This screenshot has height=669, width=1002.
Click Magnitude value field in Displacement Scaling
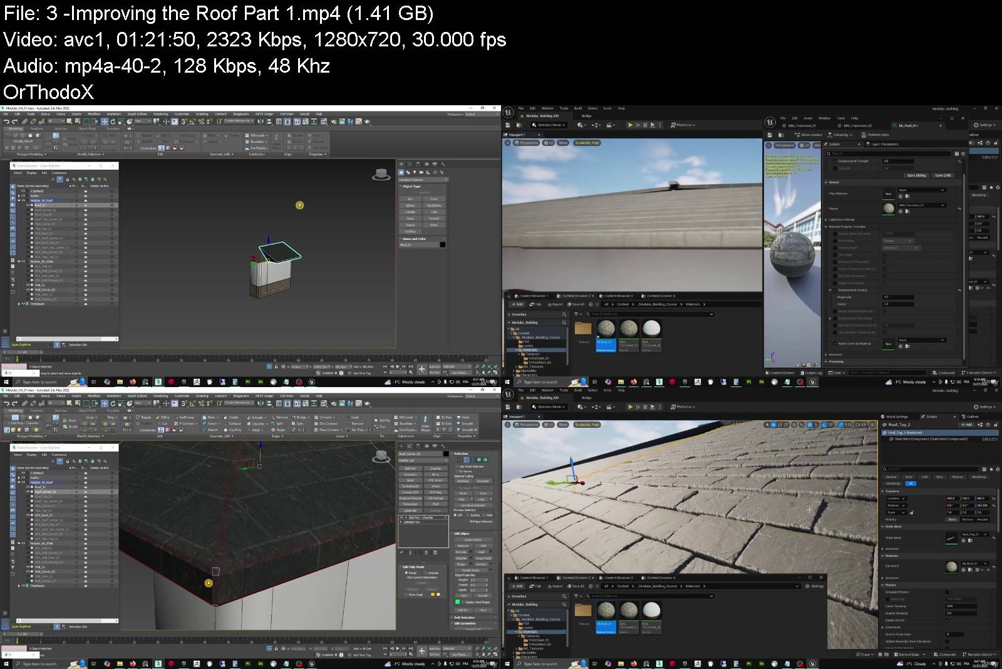pyautogui.click(x=898, y=297)
